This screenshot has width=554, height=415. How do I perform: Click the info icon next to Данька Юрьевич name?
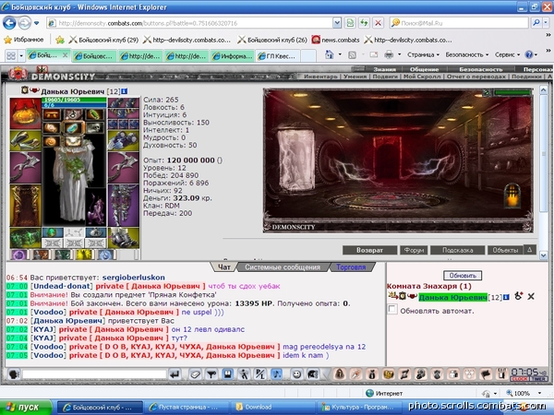click(x=125, y=91)
